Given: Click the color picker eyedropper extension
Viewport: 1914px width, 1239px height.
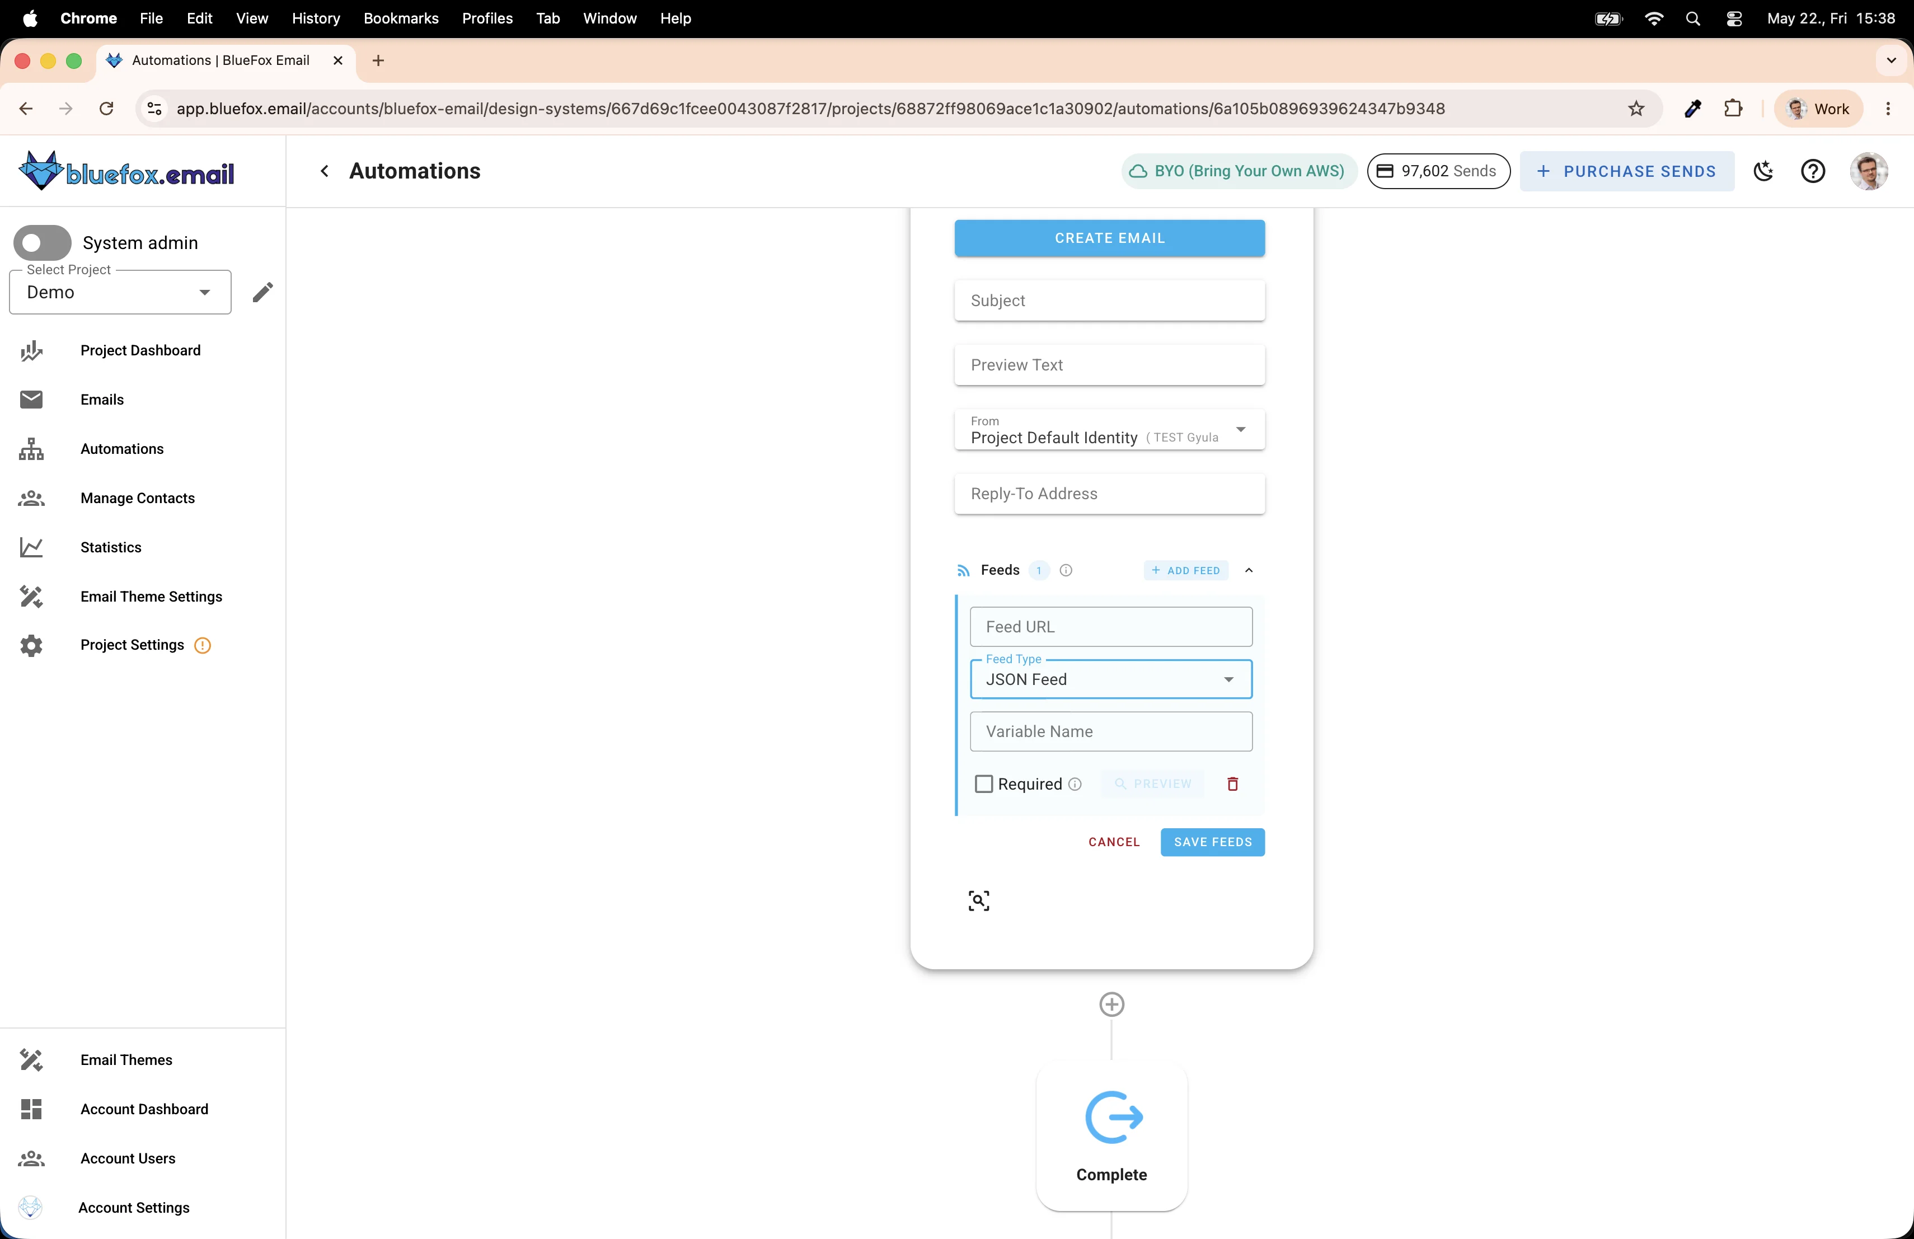Looking at the screenshot, I should coord(1692,109).
